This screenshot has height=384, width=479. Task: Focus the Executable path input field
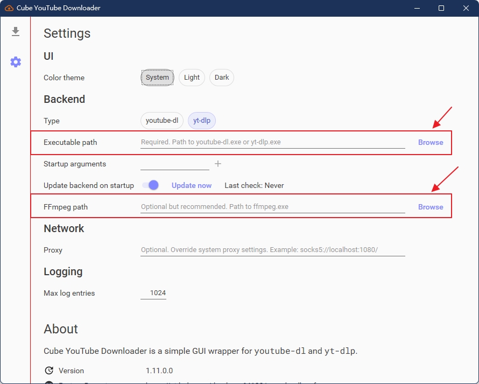click(x=273, y=142)
